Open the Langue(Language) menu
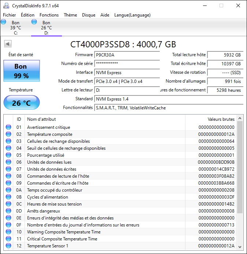Viewport: 247px width, 254px height. 132,15
